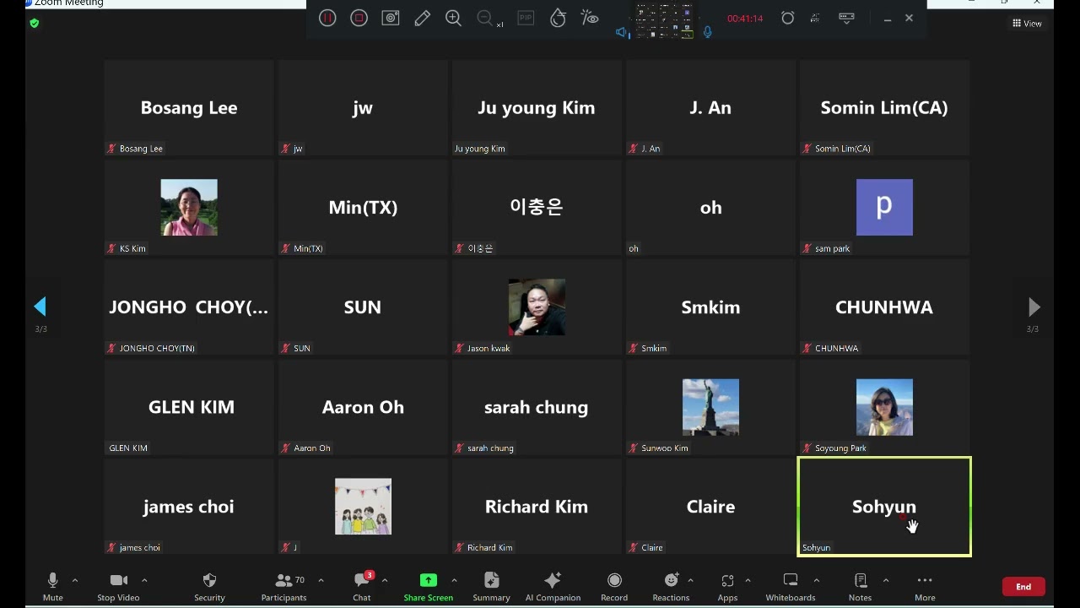Expand arrow next to Notes

coord(885,580)
